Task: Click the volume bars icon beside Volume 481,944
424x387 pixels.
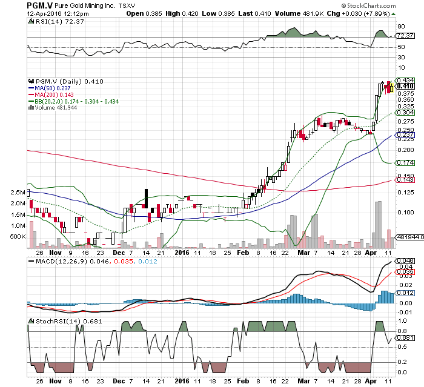Action: click(31, 107)
